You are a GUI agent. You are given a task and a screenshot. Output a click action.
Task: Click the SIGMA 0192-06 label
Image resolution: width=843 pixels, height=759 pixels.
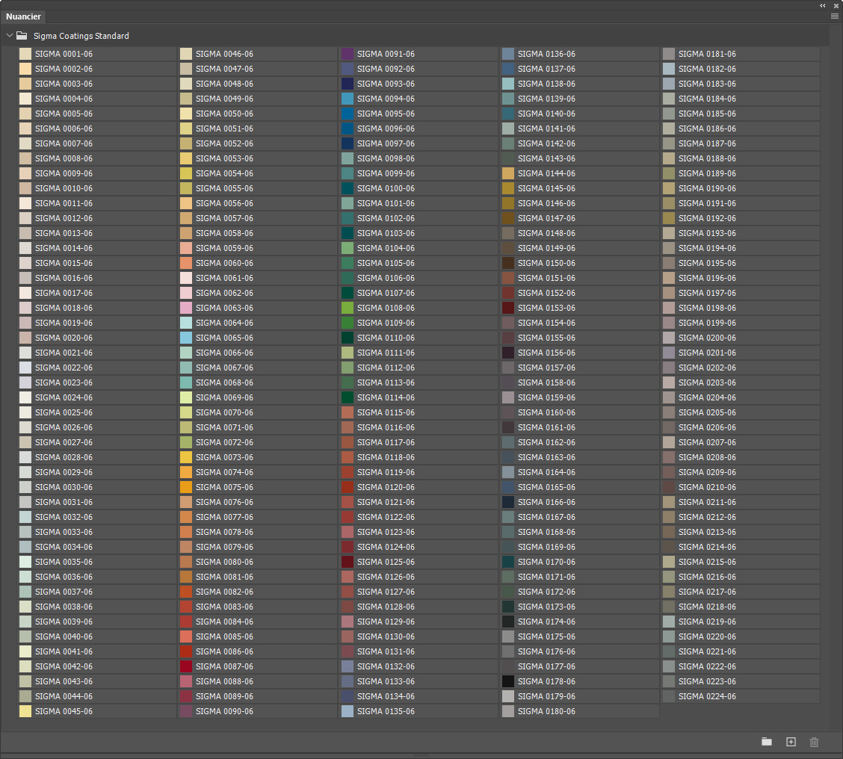tap(707, 218)
